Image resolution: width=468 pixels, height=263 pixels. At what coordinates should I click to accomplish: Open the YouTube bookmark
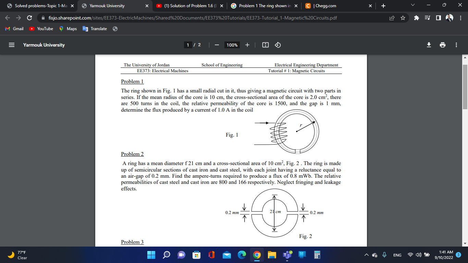click(41, 29)
